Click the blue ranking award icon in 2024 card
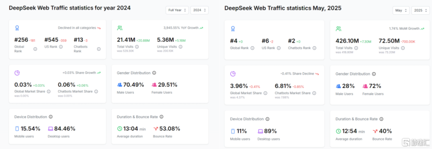 point(17,28)
